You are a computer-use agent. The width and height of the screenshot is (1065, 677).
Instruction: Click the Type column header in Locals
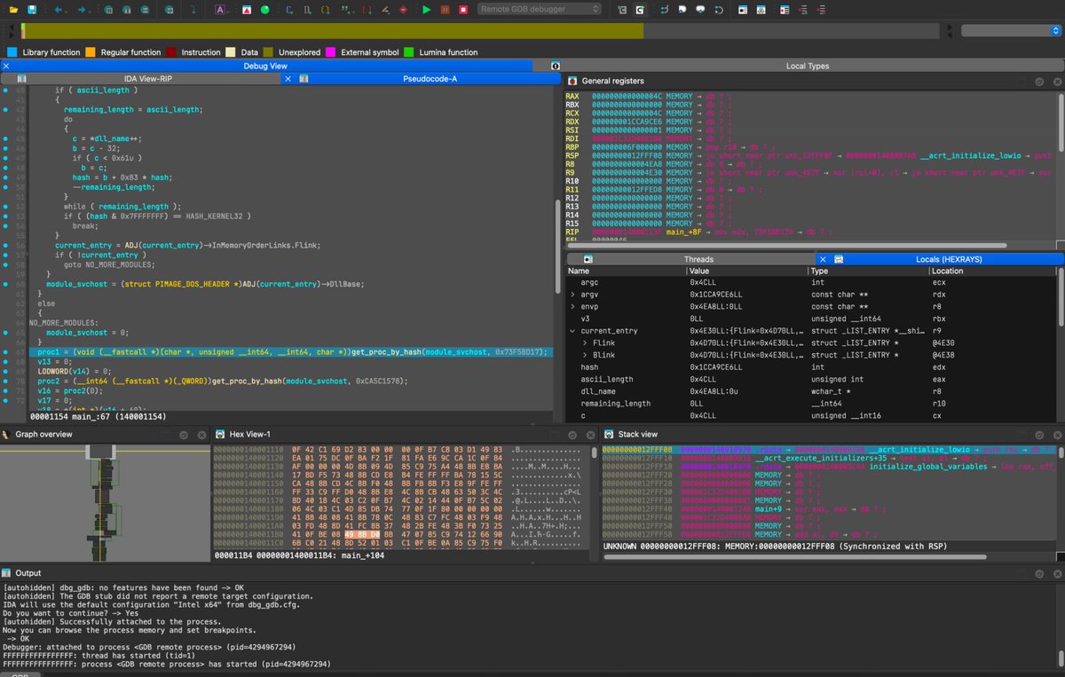coord(867,271)
